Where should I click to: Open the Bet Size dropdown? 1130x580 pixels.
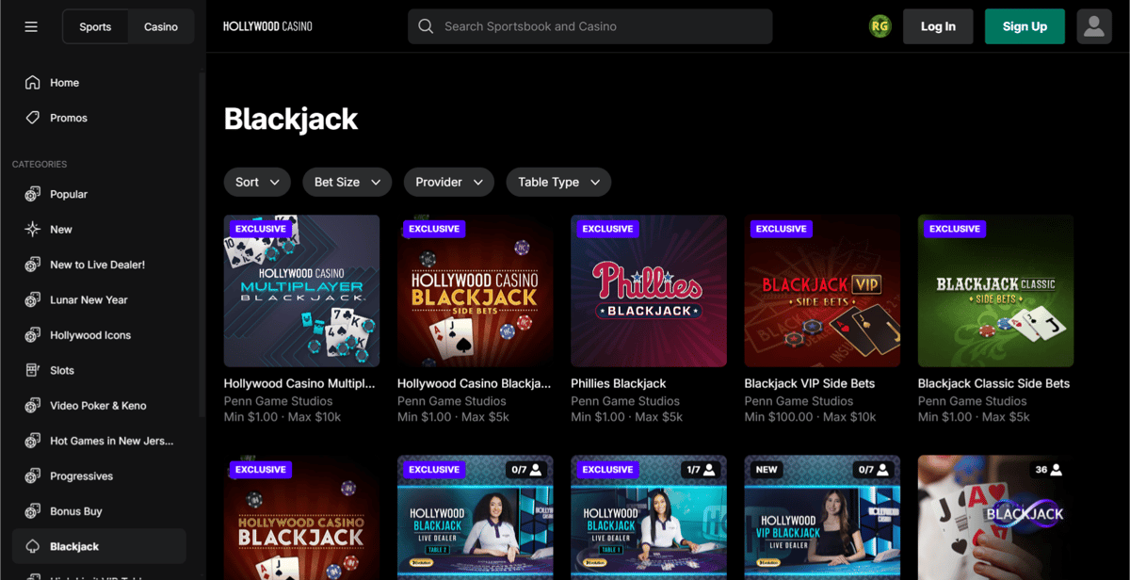tap(347, 182)
